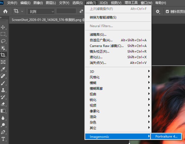Select the History Brush tool
Viewport: 185px width, 144px height.
[x=3, y=97]
